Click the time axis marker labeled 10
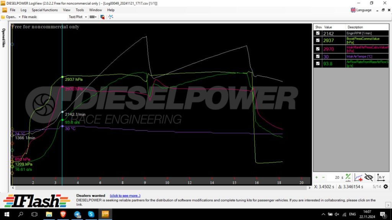The image size is (392, 220). click(167, 182)
